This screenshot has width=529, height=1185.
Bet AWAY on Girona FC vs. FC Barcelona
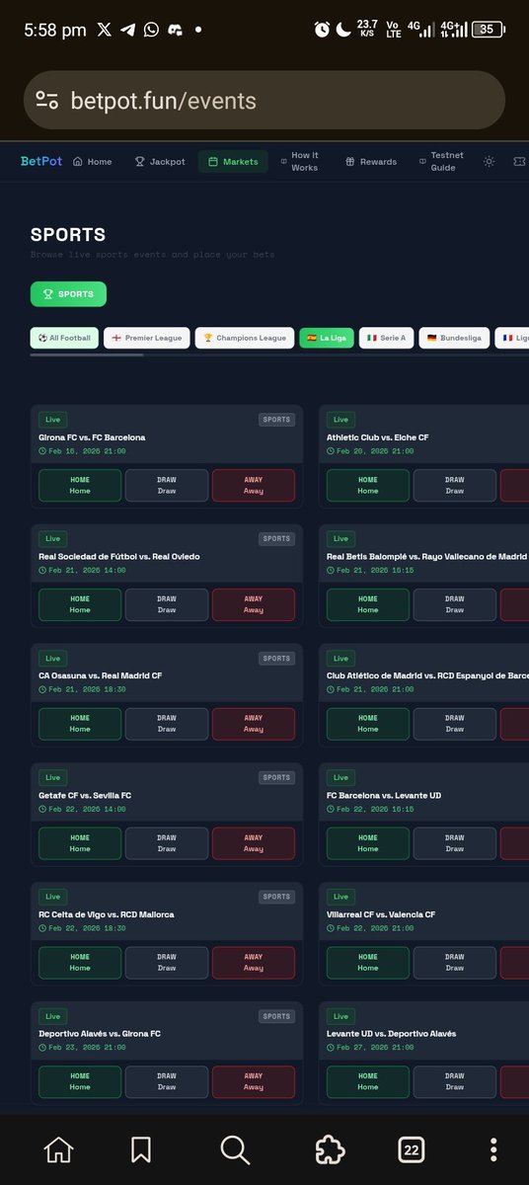pyautogui.click(x=254, y=485)
